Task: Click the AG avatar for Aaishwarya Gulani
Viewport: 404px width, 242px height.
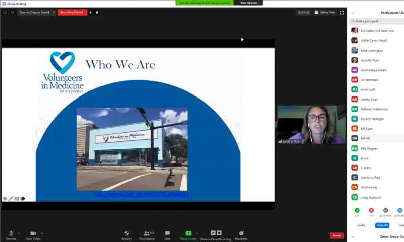Action: pos(355,70)
